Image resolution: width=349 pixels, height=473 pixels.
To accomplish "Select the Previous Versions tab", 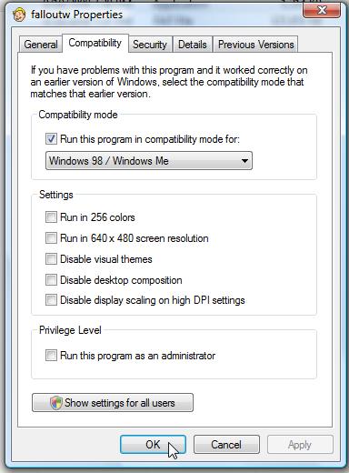I will 255,45.
